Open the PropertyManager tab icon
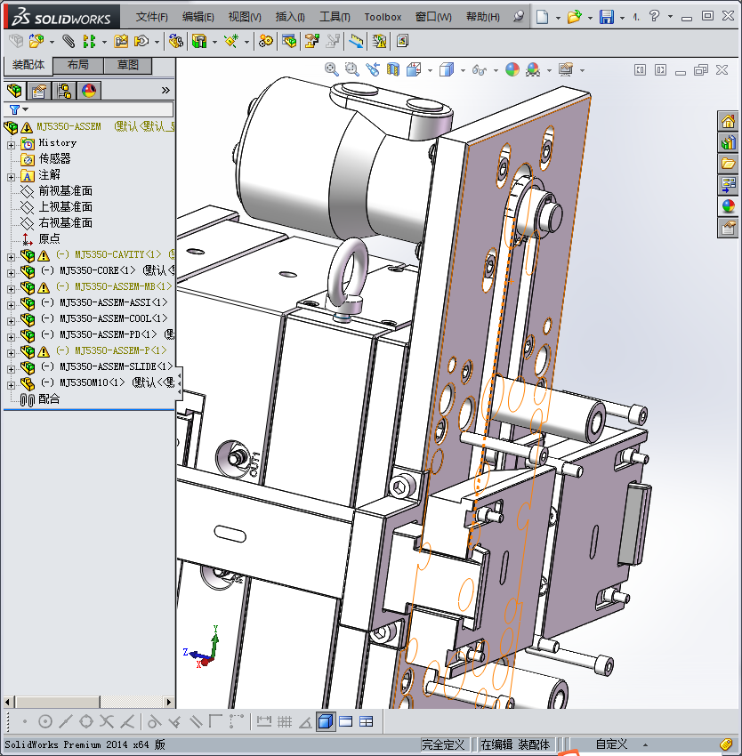The height and width of the screenshot is (756, 742). point(39,91)
